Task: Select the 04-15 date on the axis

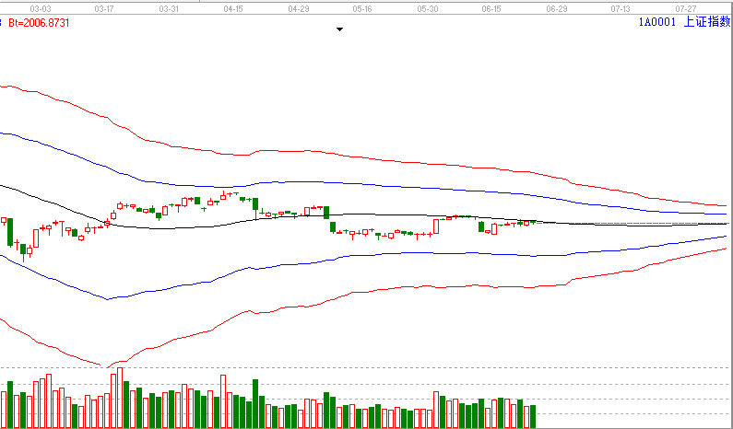Action: pos(233,7)
